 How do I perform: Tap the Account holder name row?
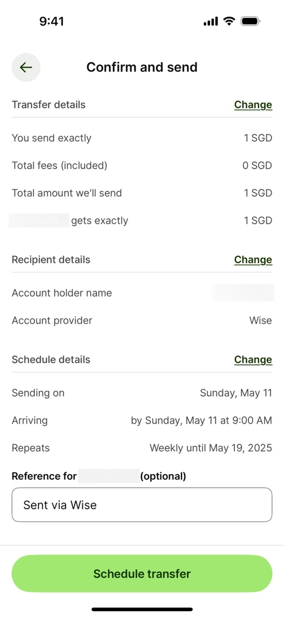[142, 293]
